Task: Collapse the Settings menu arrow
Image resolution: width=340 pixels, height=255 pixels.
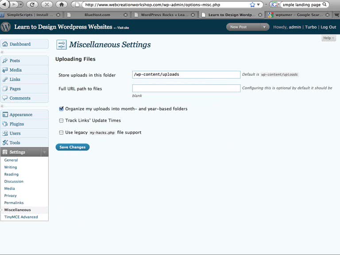Action: tap(44, 152)
